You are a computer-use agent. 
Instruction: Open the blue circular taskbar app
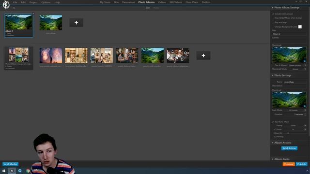click(x=20, y=171)
